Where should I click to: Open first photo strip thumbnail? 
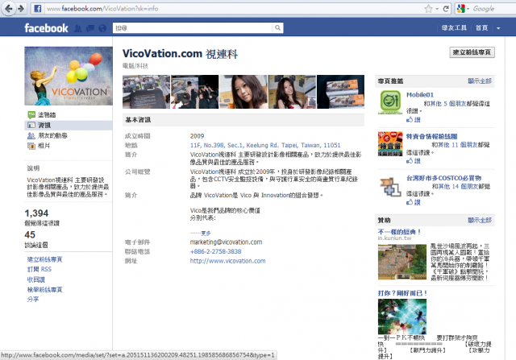click(x=147, y=92)
